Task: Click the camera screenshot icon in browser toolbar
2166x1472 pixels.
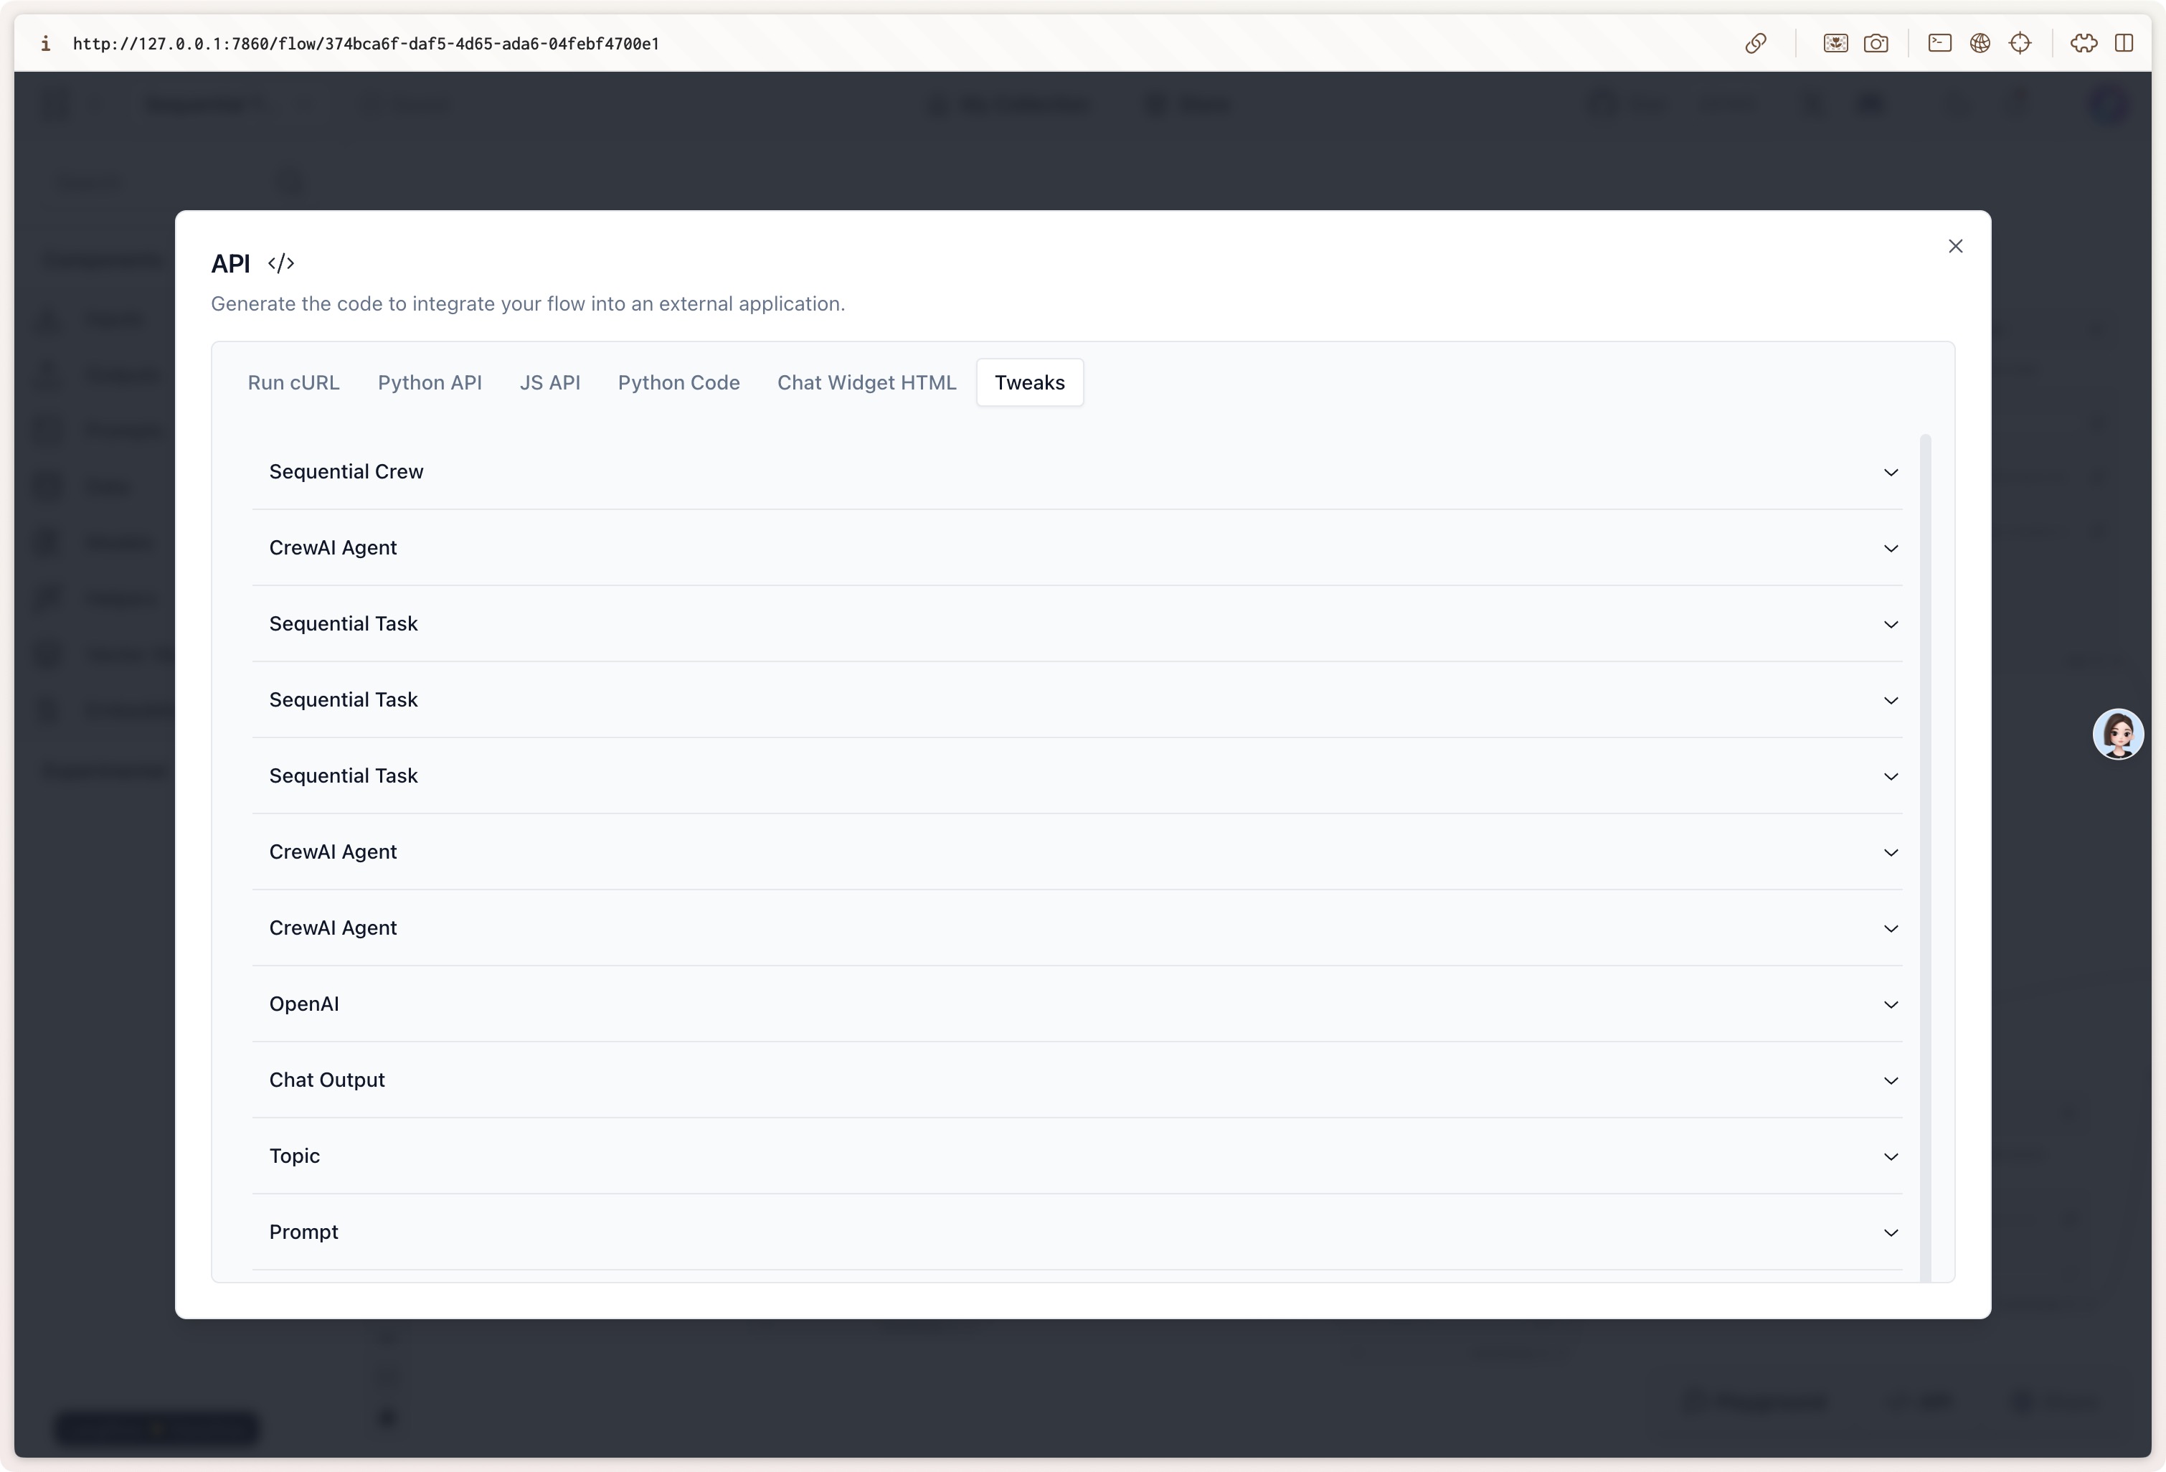Action: pyautogui.click(x=1876, y=44)
